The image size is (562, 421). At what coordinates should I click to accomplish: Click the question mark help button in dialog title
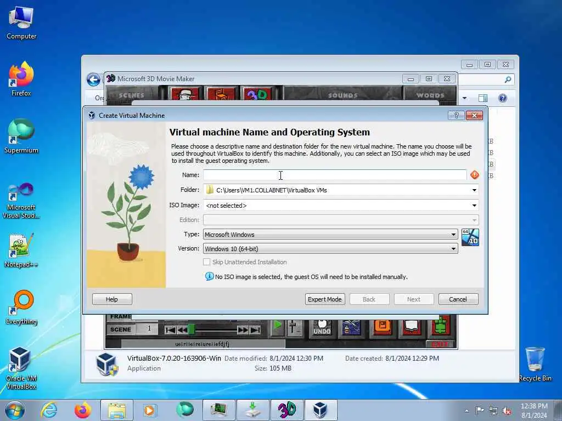coord(456,115)
